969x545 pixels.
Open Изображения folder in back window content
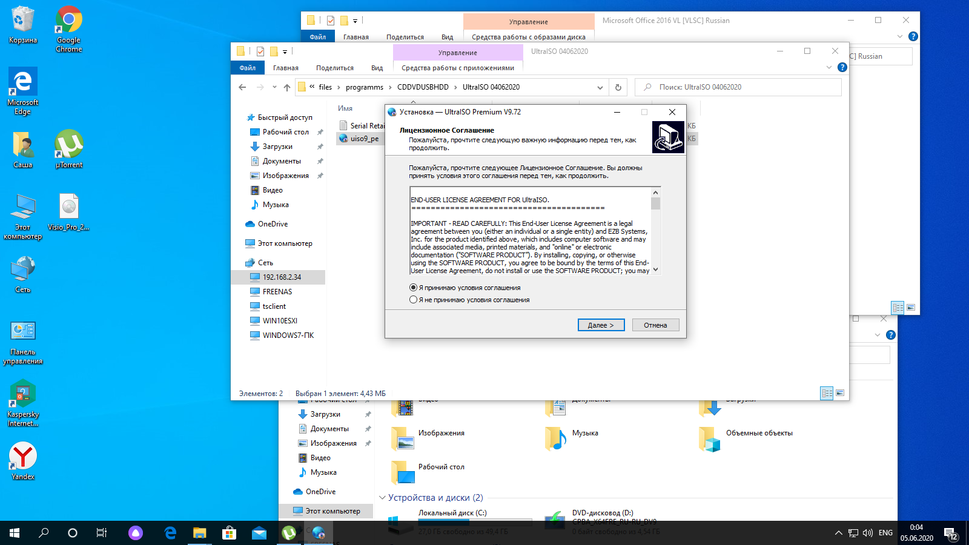click(429, 438)
